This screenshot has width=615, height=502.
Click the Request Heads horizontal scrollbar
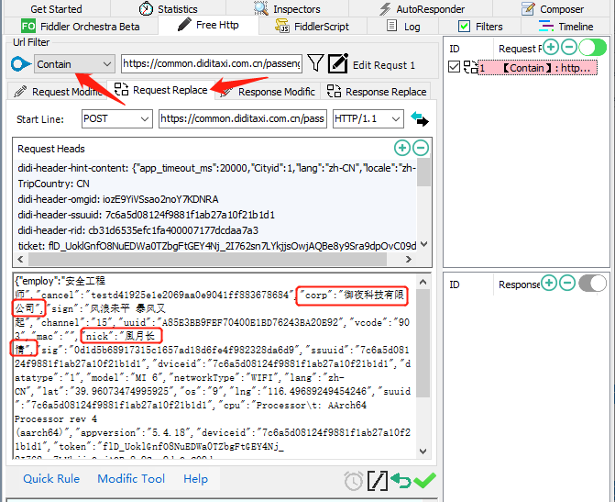[214, 259]
